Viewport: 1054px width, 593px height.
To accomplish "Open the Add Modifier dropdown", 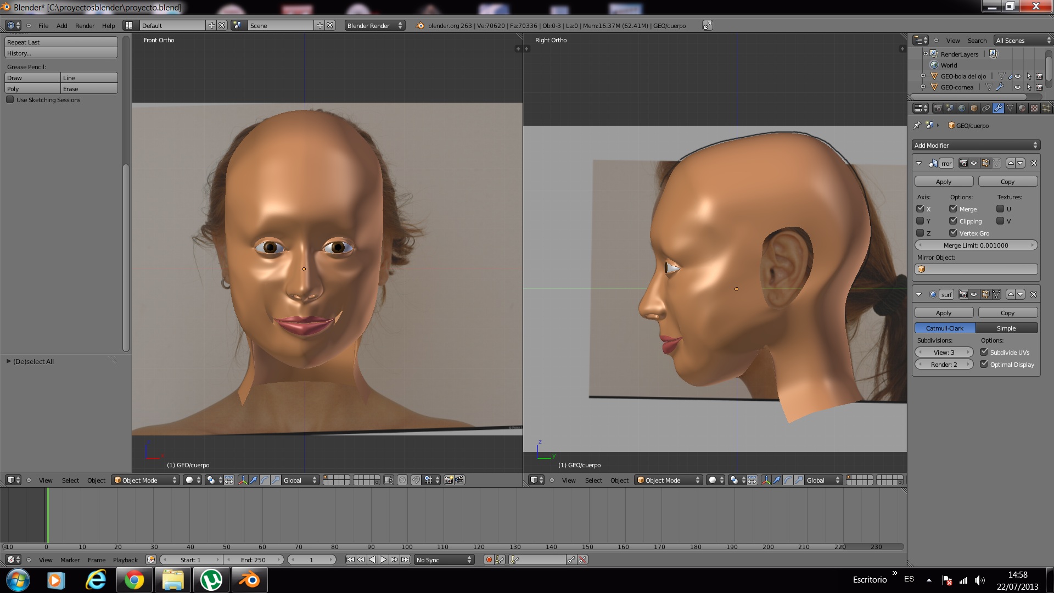I will [975, 146].
